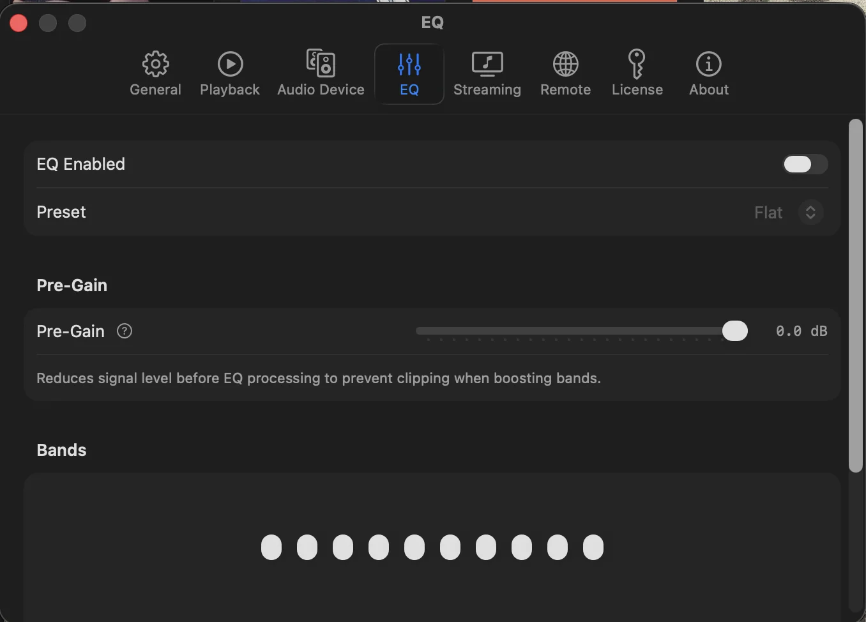
Task: Enable the EQ Enabled switch
Action: click(805, 164)
